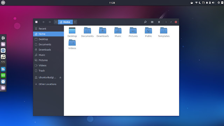Open the Budgie menu in top panel
Image resolution: width=224 pixels, height=126 pixels.
pyautogui.click(x=3, y=3)
